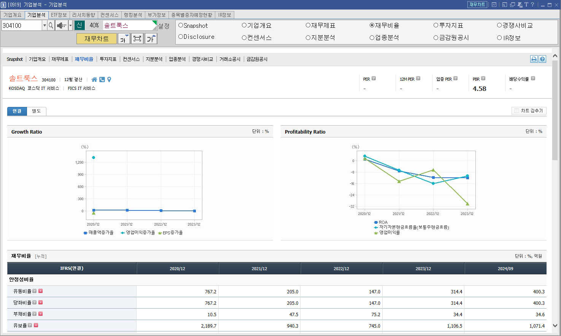Select the 업종분석 radio button
This screenshot has height=336, width=561.
coord(372,38)
